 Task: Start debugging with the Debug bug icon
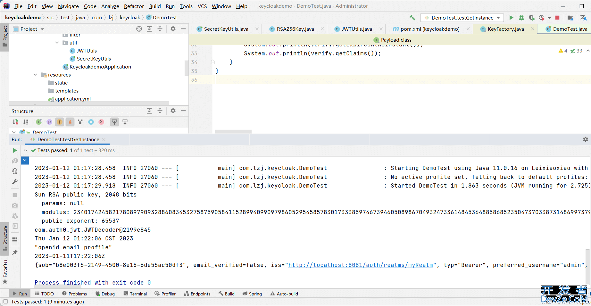(x=521, y=18)
